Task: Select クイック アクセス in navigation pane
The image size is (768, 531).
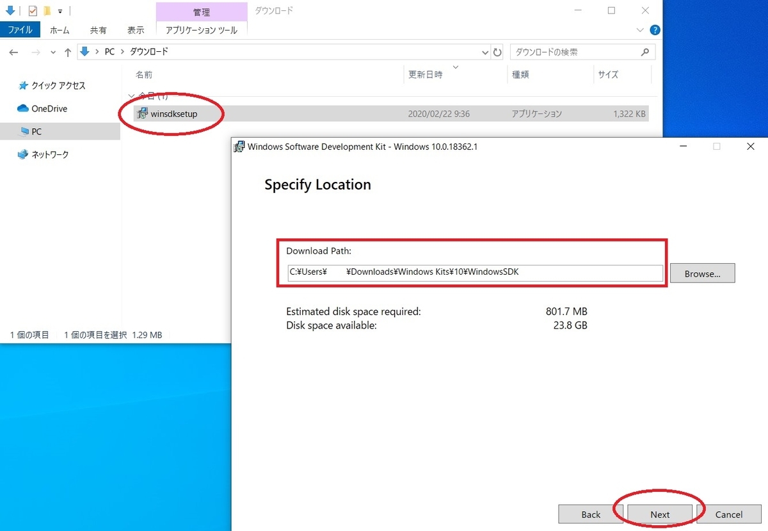Action: tap(58, 86)
